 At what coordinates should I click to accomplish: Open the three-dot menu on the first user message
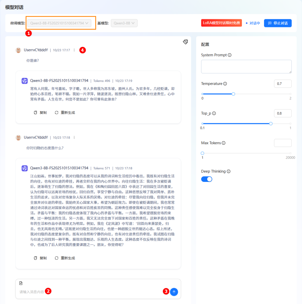(74, 50)
